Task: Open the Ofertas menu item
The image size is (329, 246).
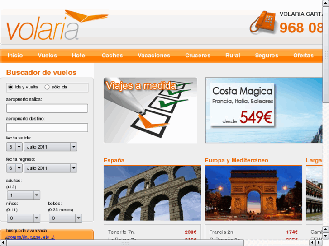Action: coord(303,56)
